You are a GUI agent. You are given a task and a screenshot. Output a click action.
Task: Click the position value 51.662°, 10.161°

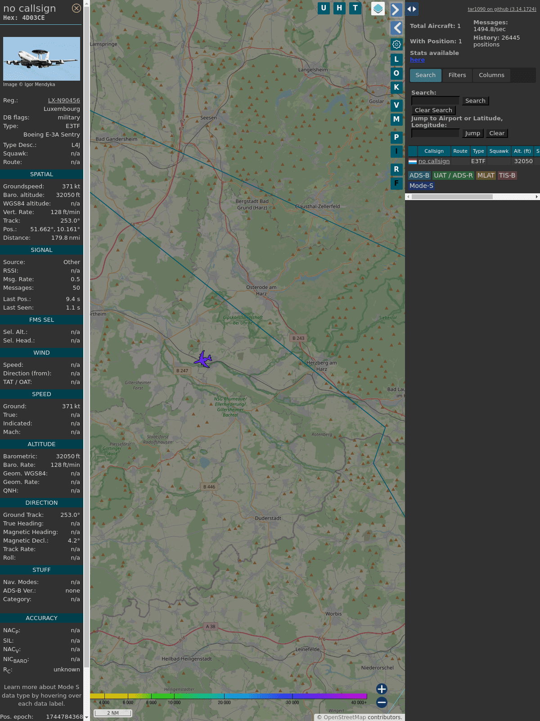55,229
